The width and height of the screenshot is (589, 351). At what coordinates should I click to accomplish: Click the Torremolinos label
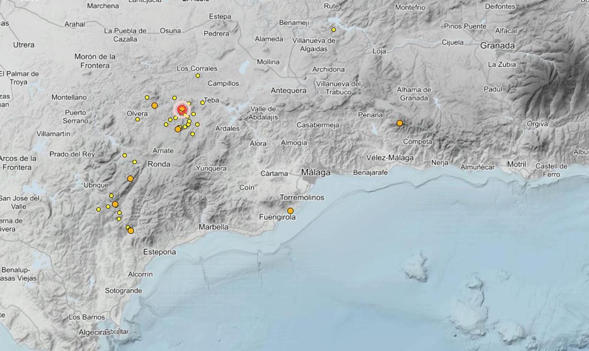pos(303,197)
